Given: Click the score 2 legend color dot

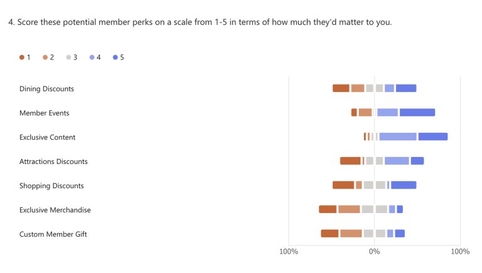Looking at the screenshot, I should point(45,58).
